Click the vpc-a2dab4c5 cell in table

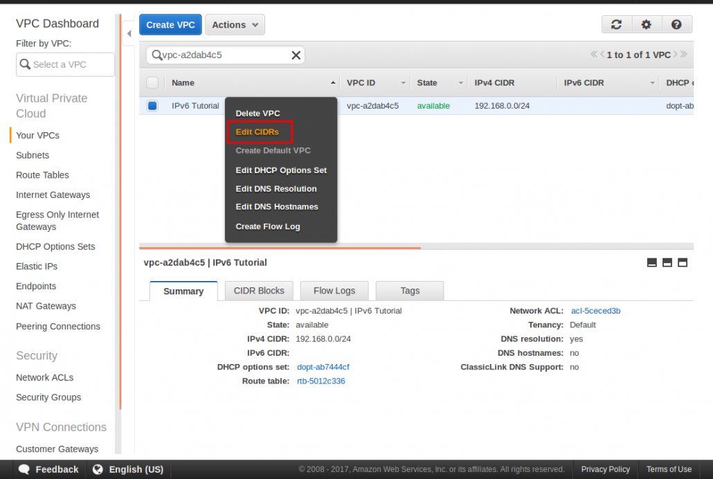372,105
